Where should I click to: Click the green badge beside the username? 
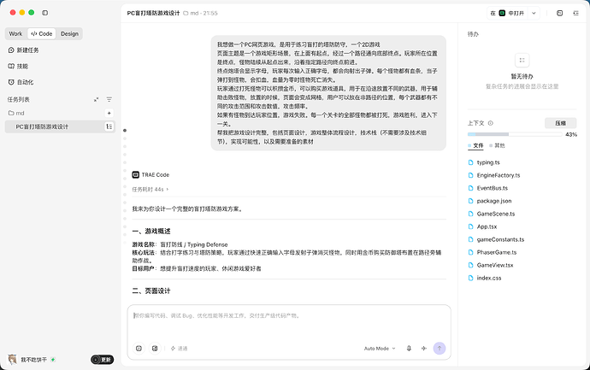pyautogui.click(x=53, y=360)
